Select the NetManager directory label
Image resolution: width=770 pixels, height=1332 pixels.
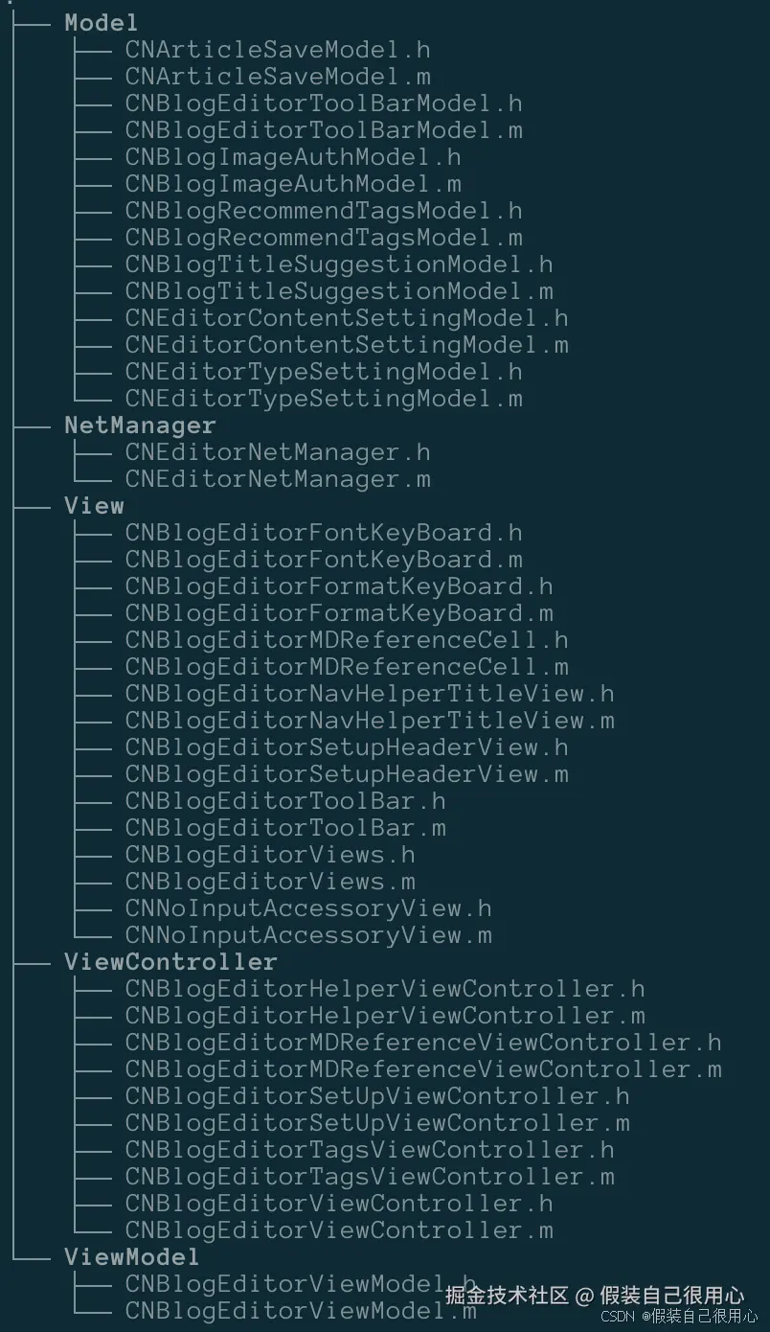tap(140, 425)
